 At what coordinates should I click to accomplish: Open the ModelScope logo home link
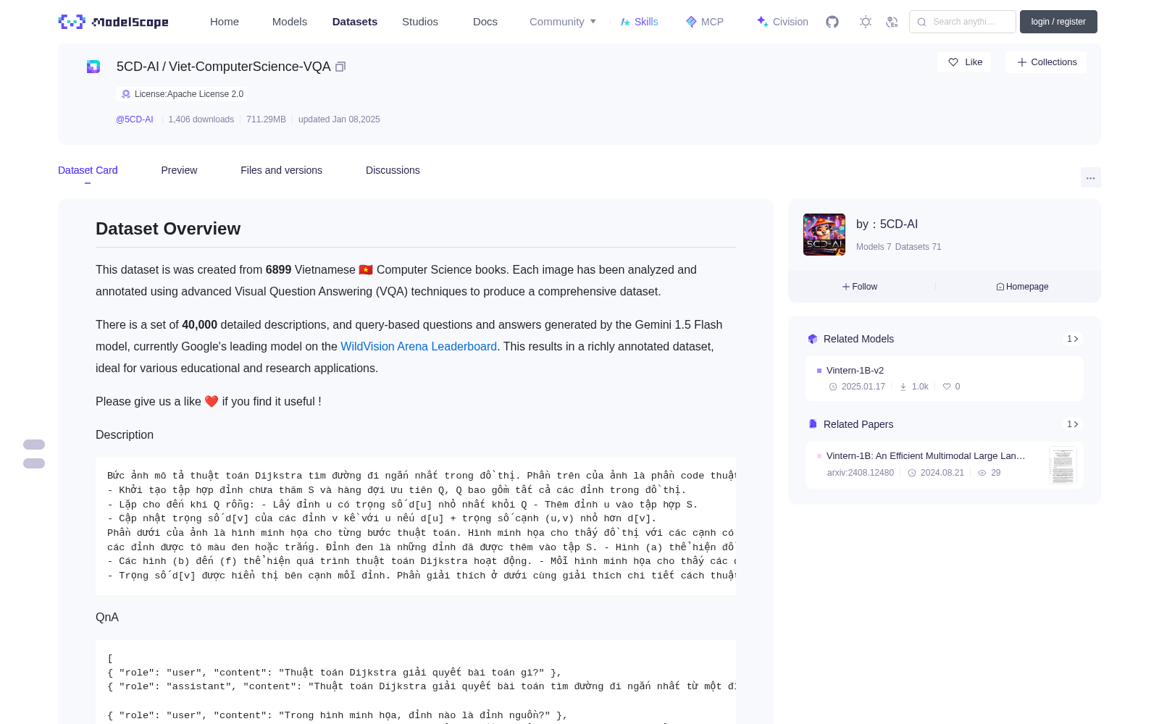point(113,22)
